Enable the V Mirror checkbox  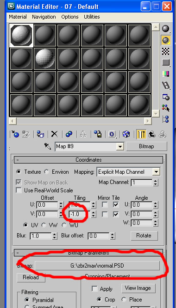[105, 214]
